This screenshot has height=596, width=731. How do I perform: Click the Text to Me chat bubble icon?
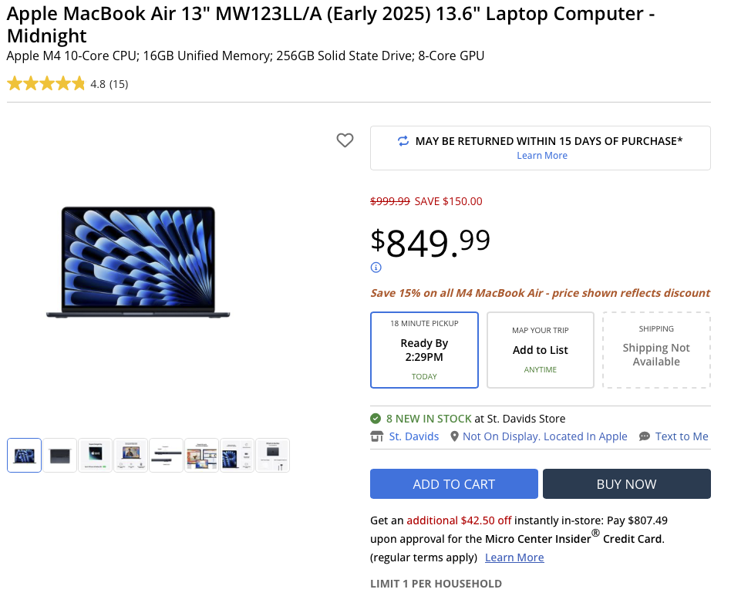click(x=645, y=436)
